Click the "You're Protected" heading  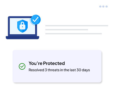(x=47, y=63)
